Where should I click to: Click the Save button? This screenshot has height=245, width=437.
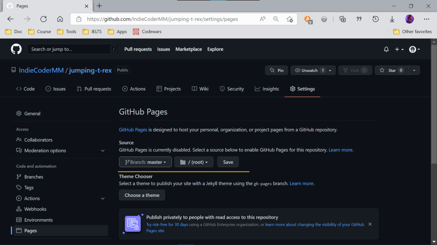(x=228, y=162)
